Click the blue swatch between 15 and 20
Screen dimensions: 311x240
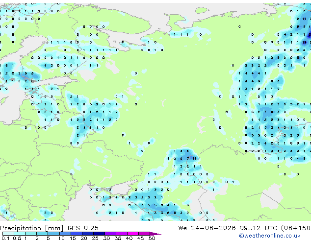pos(77,234)
